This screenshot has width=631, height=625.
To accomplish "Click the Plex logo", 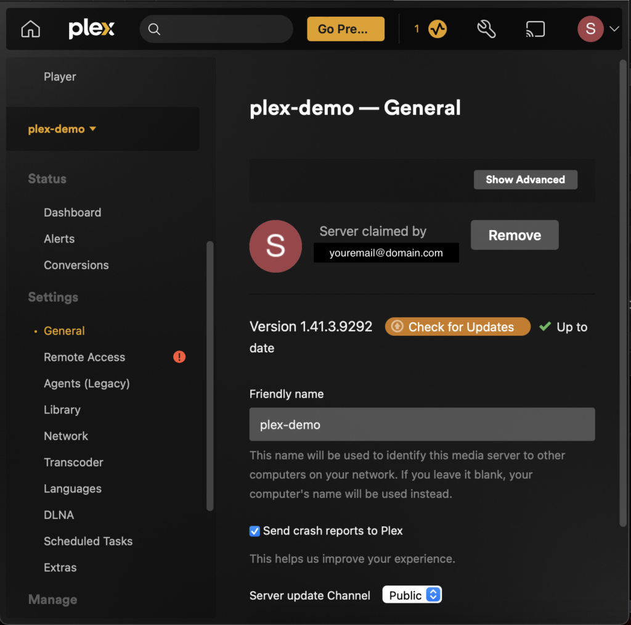I will [91, 29].
